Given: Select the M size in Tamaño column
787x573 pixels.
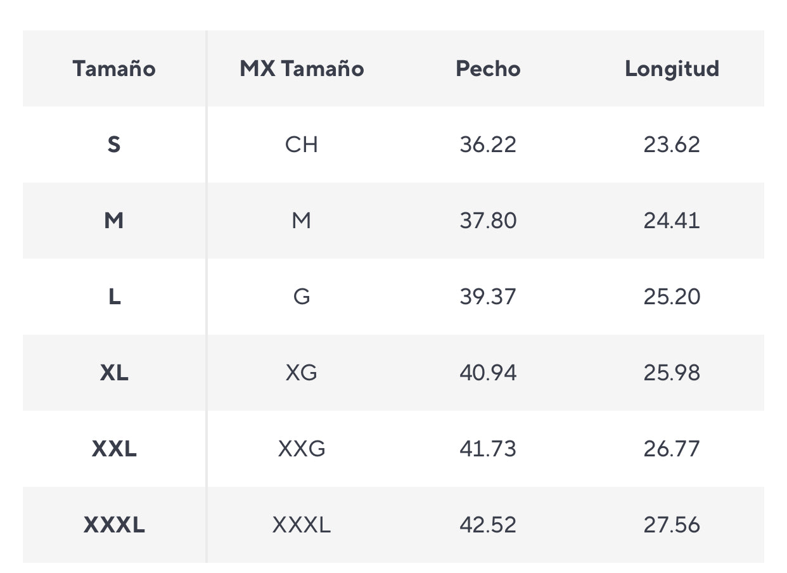Looking at the screenshot, I should (x=114, y=221).
